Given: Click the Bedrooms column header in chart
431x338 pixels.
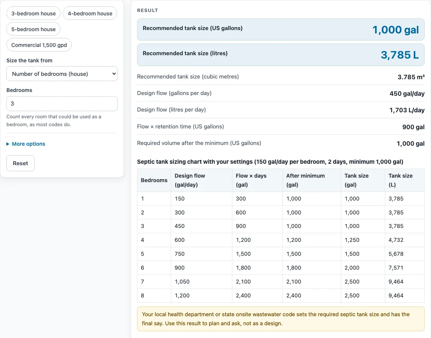Looking at the screenshot, I should click(154, 180).
